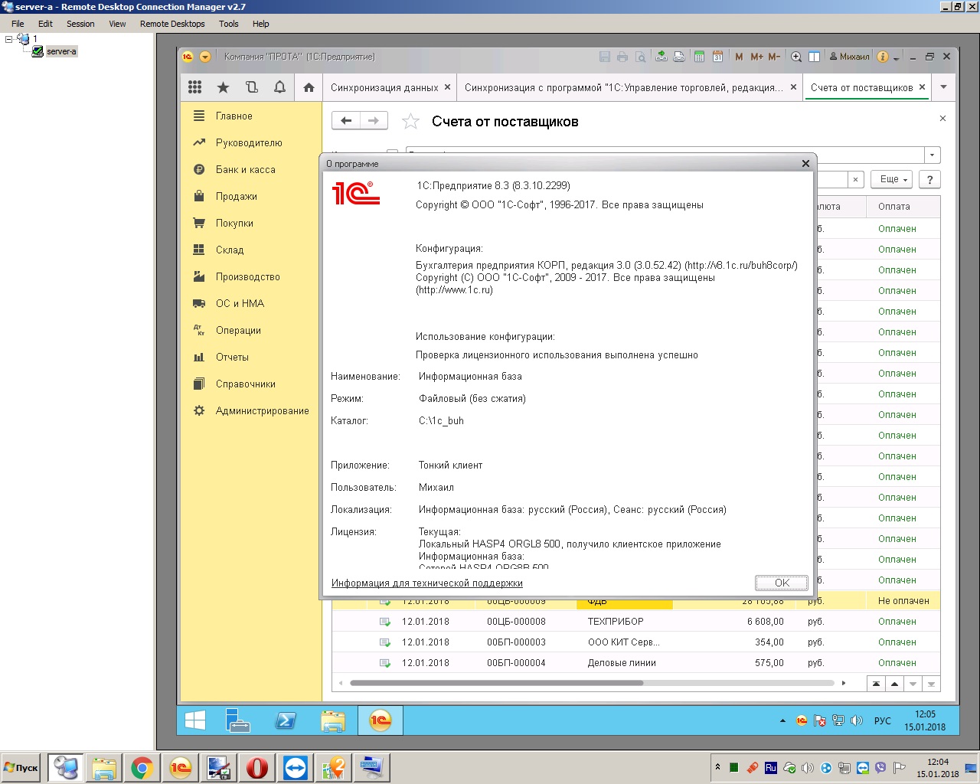
Task: Clear the search field with the x button
Action: [x=855, y=179]
